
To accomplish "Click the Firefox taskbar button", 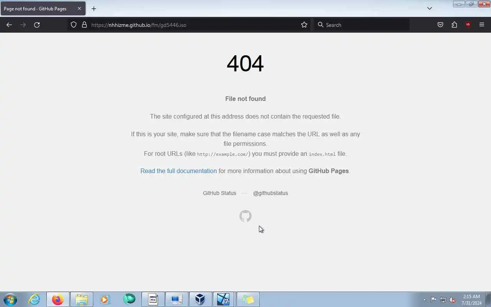I will pos(58,299).
